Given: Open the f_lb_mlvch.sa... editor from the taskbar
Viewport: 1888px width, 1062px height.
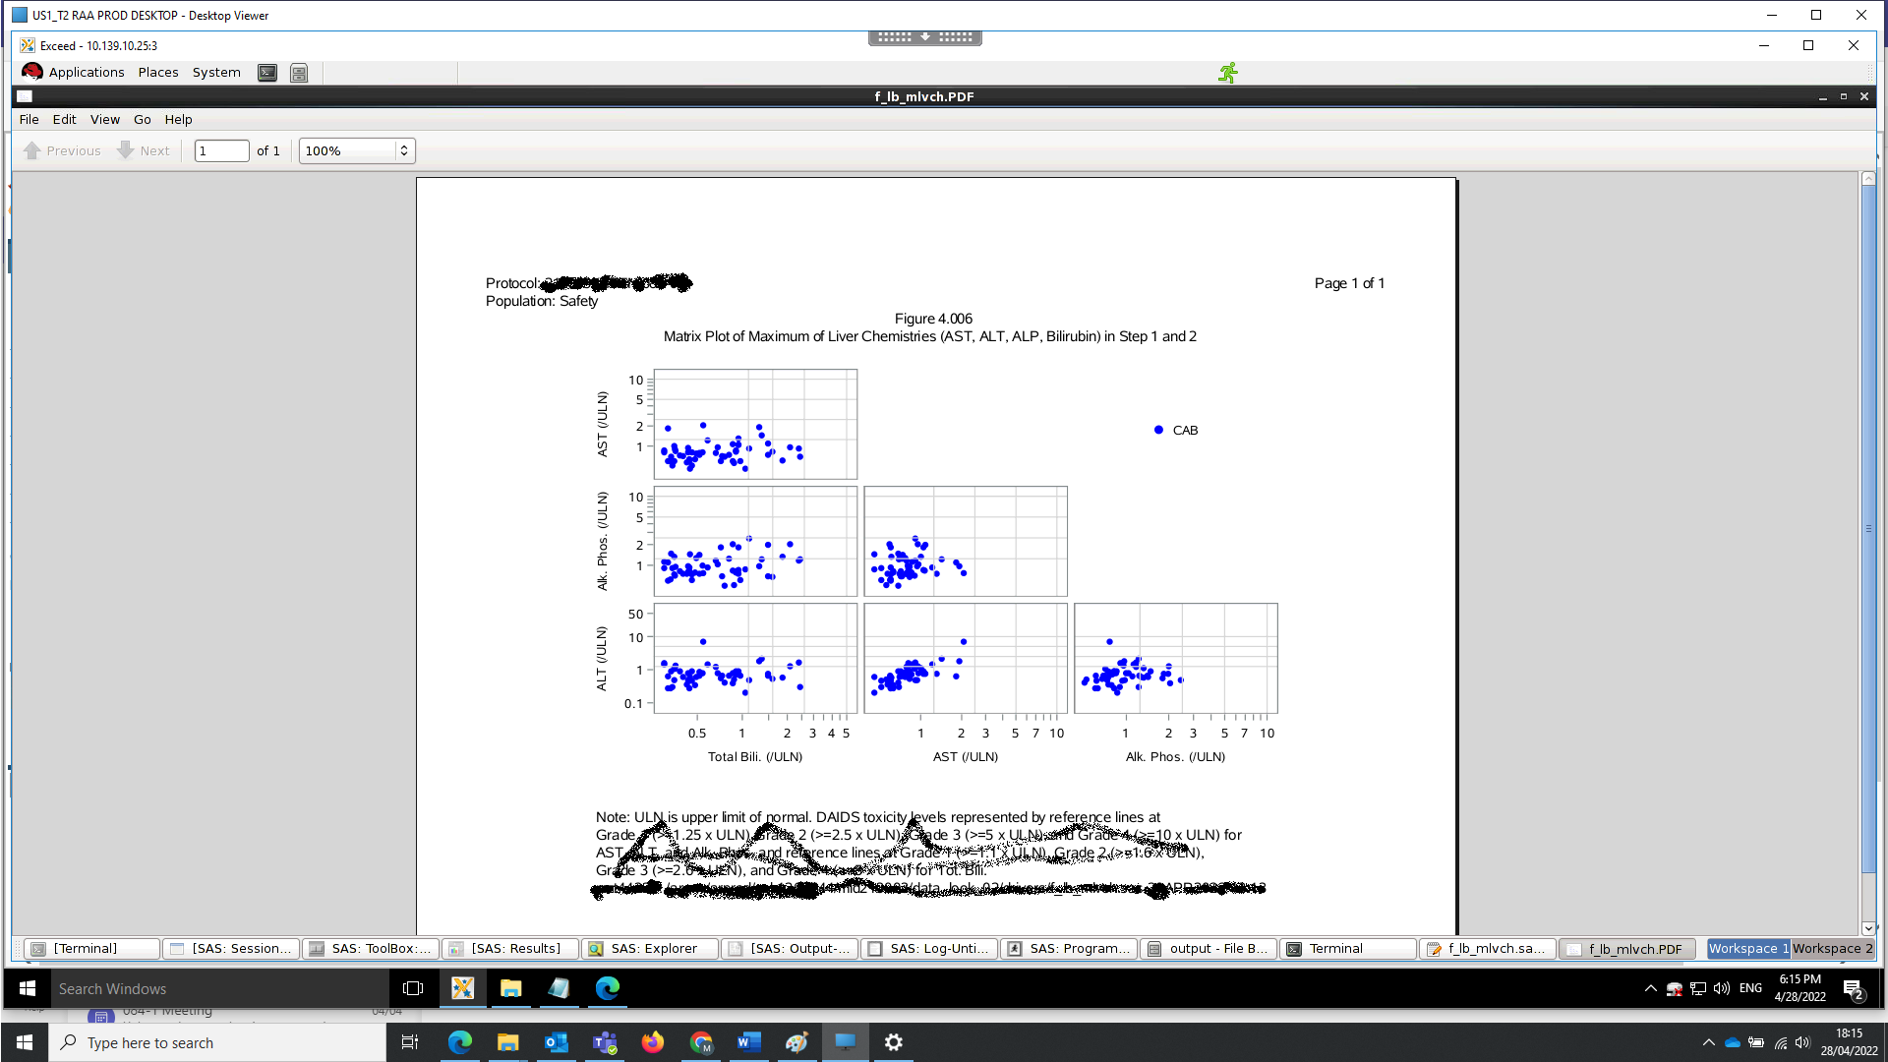Looking at the screenshot, I should pyautogui.click(x=1488, y=948).
